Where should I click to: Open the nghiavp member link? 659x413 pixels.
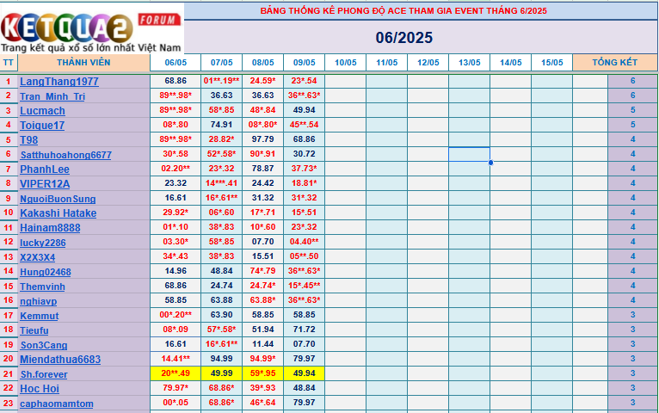click(x=38, y=301)
